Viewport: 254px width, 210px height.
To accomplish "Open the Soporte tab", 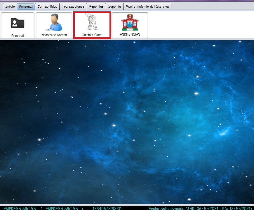I will (x=114, y=6).
